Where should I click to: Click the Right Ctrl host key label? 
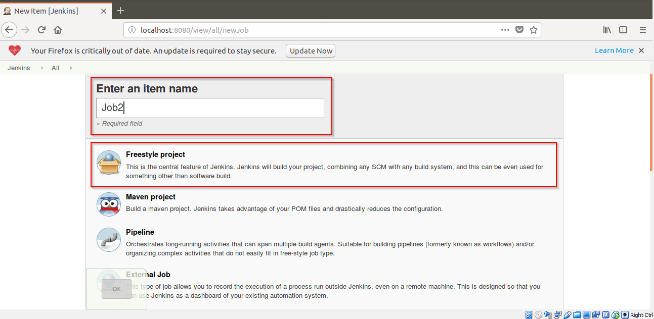point(641,315)
